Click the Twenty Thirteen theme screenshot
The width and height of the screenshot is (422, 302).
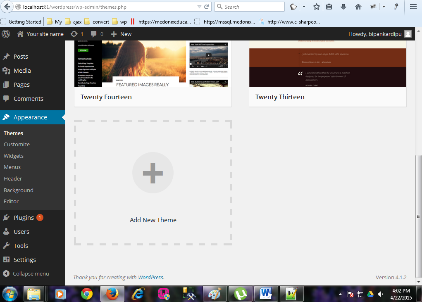327,64
